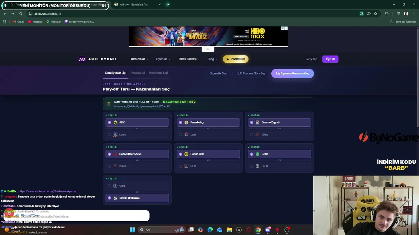
Task: Open the Chrome profile avatar
Action: pos(406,14)
